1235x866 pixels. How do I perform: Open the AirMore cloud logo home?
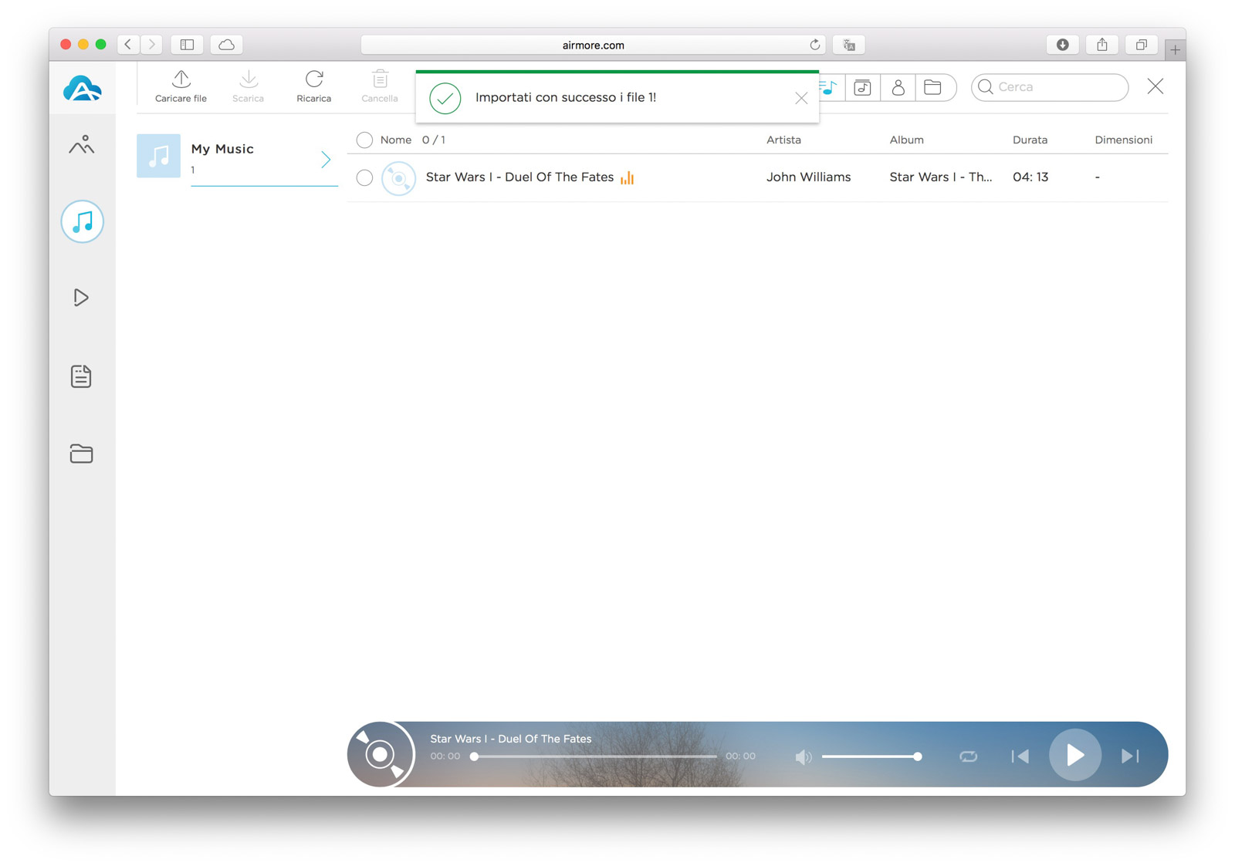coord(82,89)
